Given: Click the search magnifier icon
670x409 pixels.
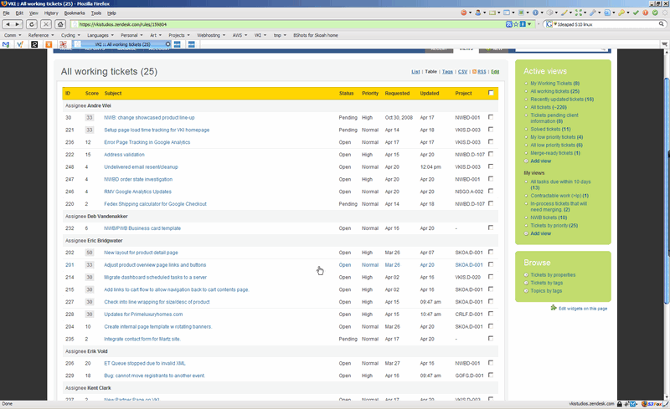Looking at the screenshot, I should (x=661, y=24).
